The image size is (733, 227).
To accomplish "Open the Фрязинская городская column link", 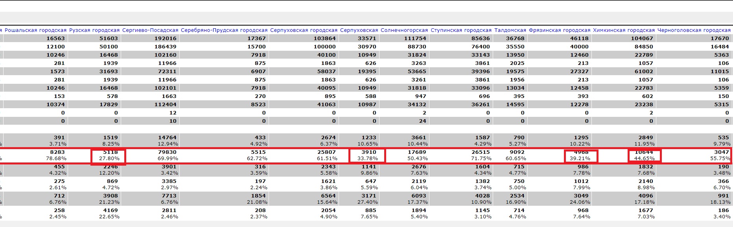I will pos(560,30).
